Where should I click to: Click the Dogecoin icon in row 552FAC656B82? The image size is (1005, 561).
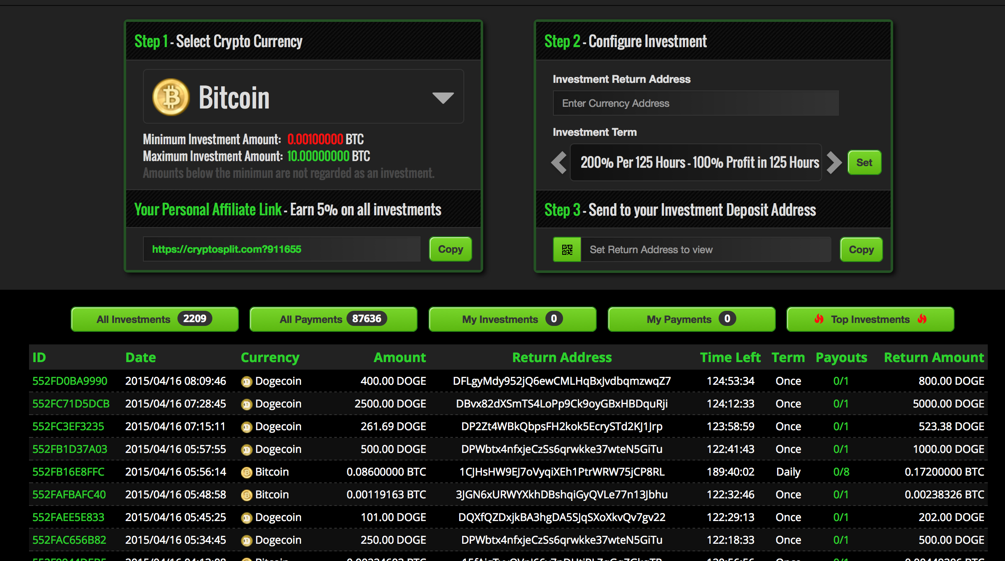coord(246,541)
